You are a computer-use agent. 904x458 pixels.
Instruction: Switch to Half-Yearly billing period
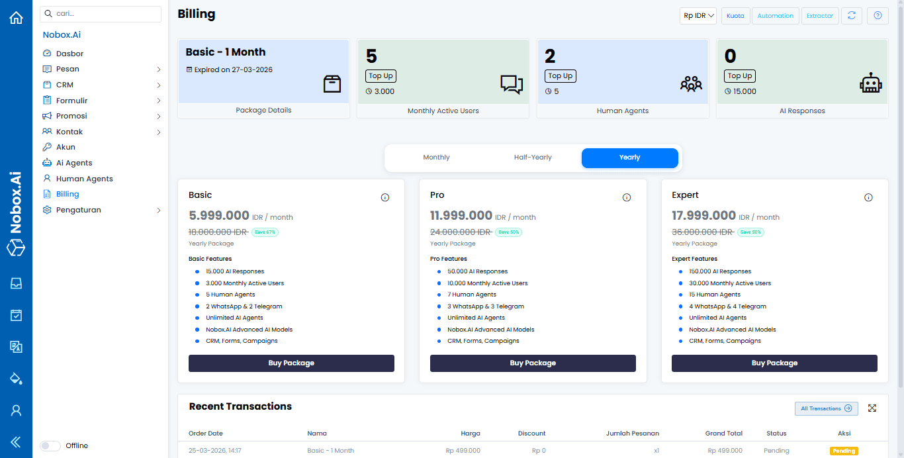533,158
